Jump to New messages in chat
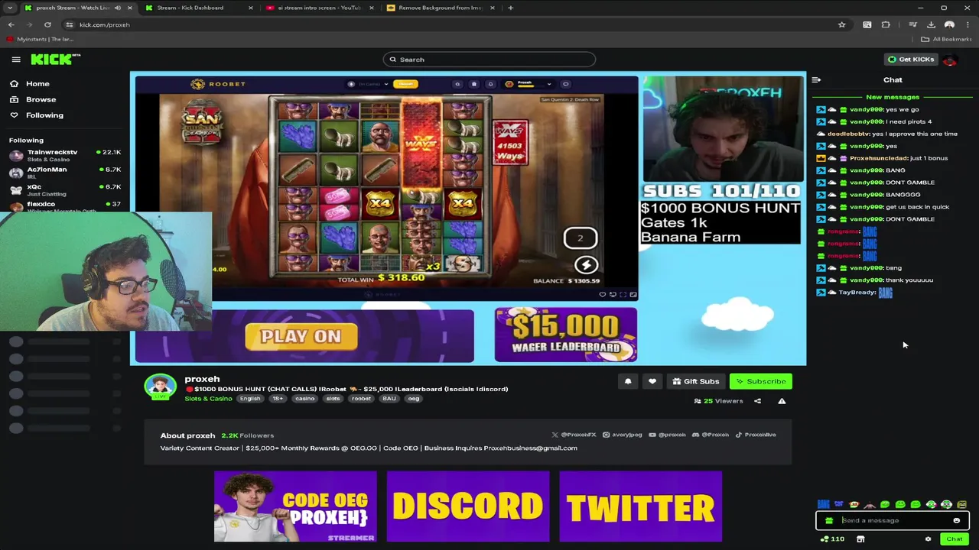 [x=893, y=97]
